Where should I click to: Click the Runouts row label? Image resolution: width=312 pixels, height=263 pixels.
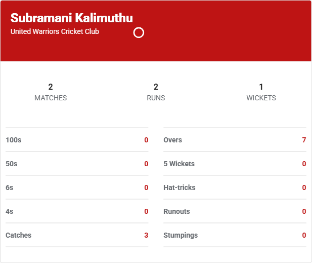coord(176,211)
